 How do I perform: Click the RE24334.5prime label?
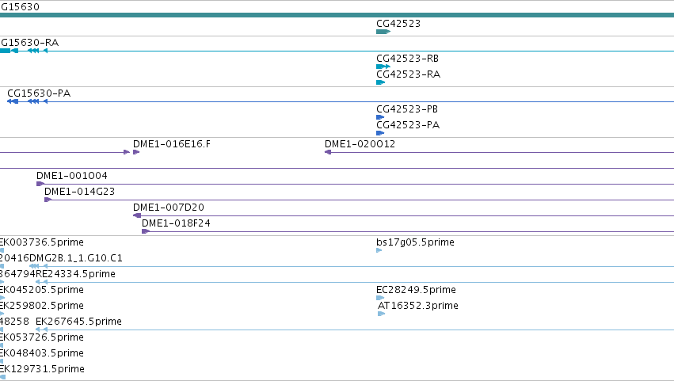click(x=76, y=274)
